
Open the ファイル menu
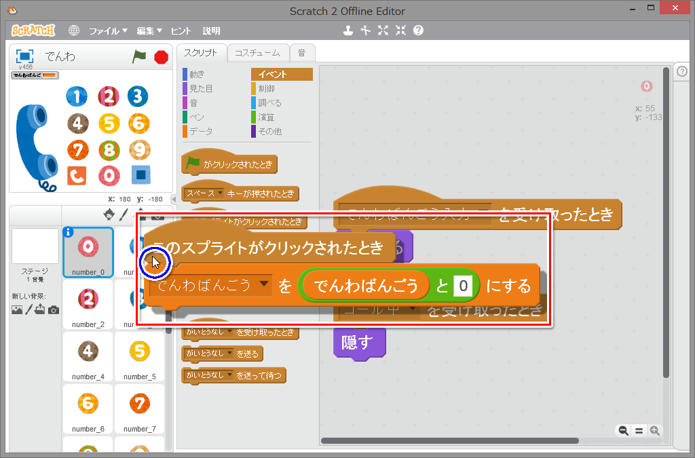tap(108, 31)
